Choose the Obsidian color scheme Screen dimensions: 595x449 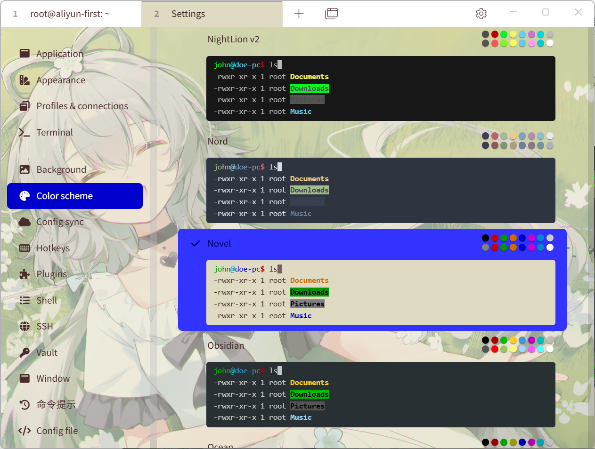[226, 345]
